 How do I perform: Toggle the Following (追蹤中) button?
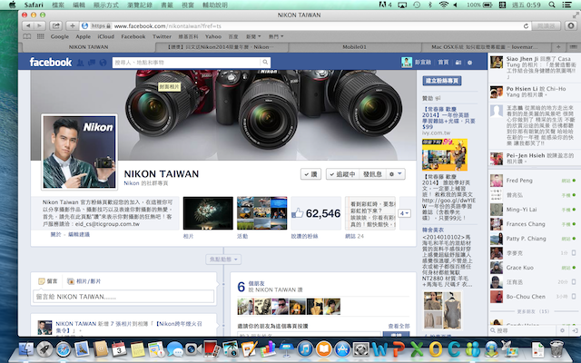pos(342,174)
